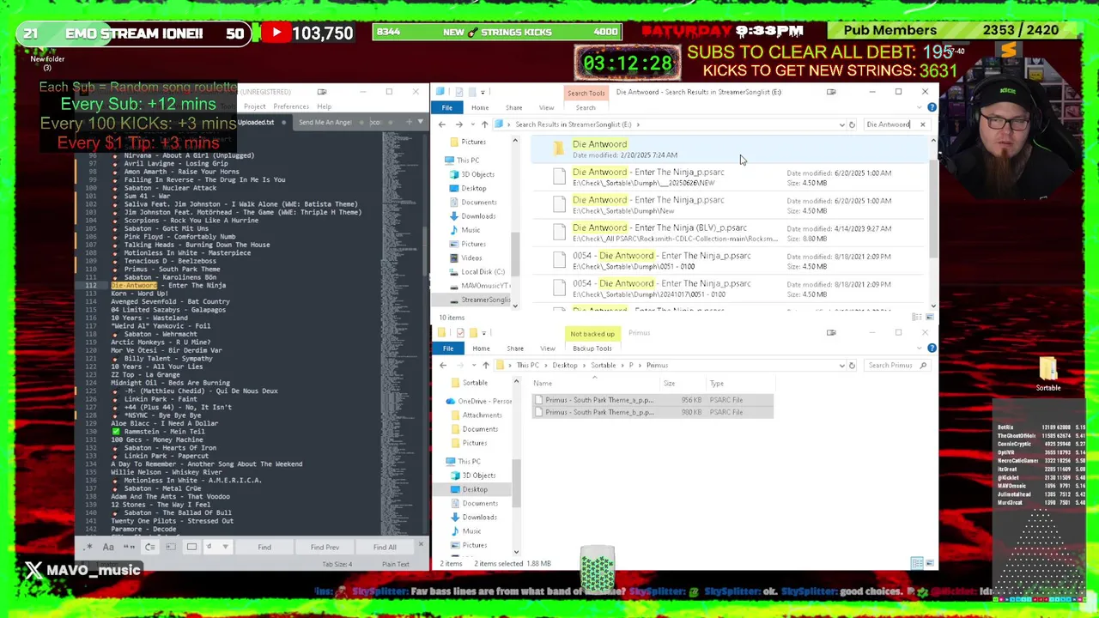Toggle wrap option in Sublime find bar
Image resolution: width=1099 pixels, height=618 pixels.
(x=150, y=547)
